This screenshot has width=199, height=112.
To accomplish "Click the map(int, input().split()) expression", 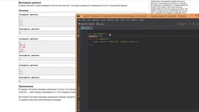I will coord(124,42).
